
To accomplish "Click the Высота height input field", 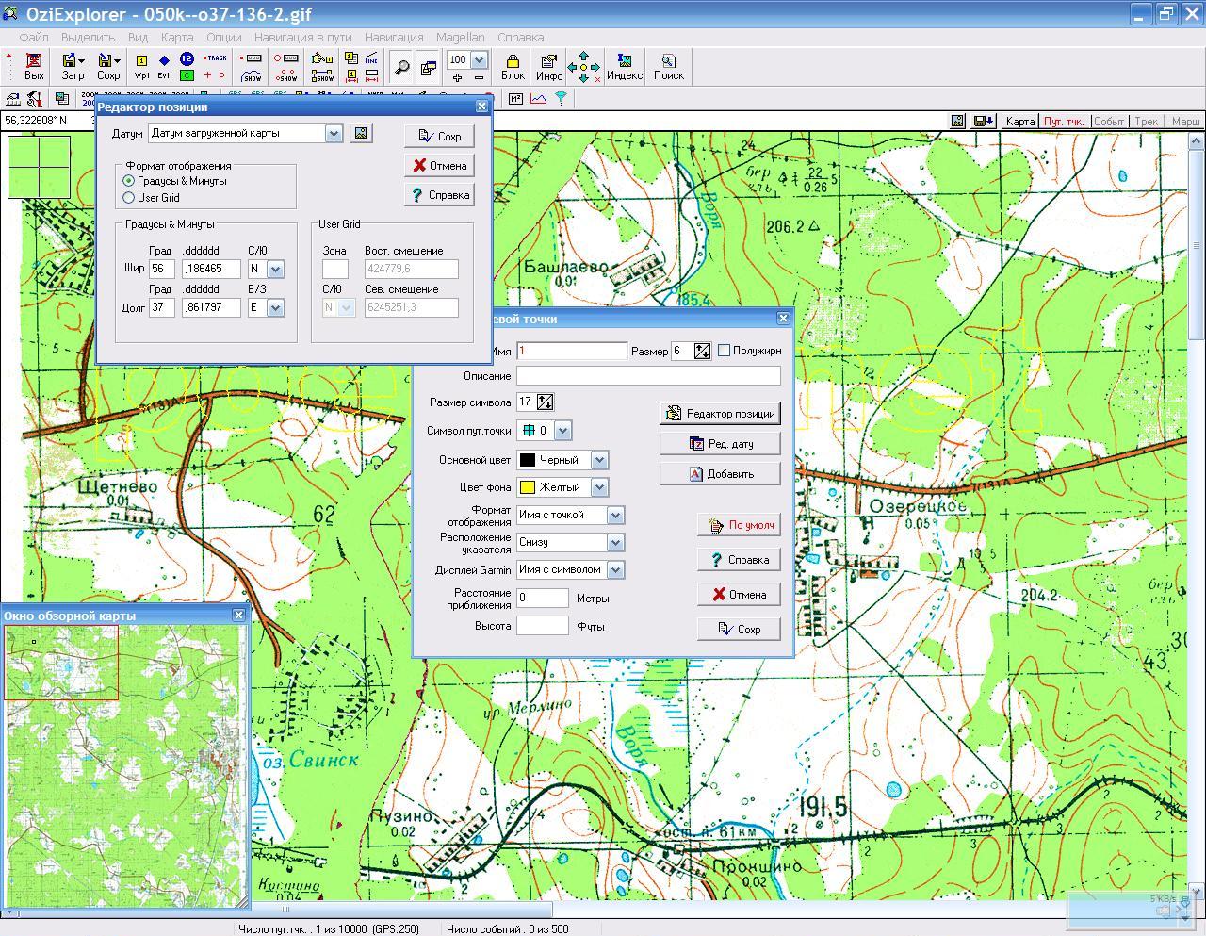I will [543, 626].
